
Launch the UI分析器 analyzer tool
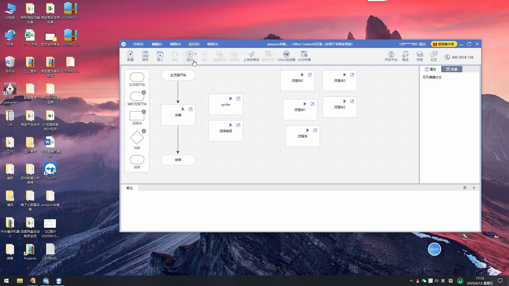[x=304, y=56]
